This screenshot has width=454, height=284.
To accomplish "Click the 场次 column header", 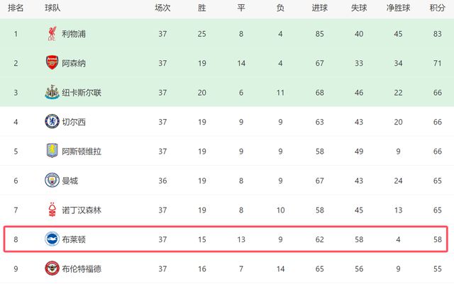I will pyautogui.click(x=162, y=8).
